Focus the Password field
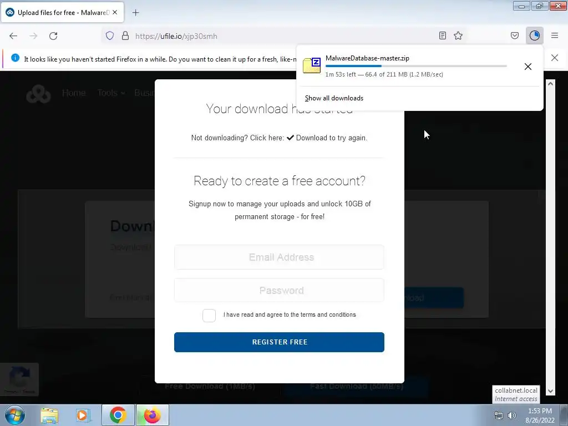 pos(280,290)
